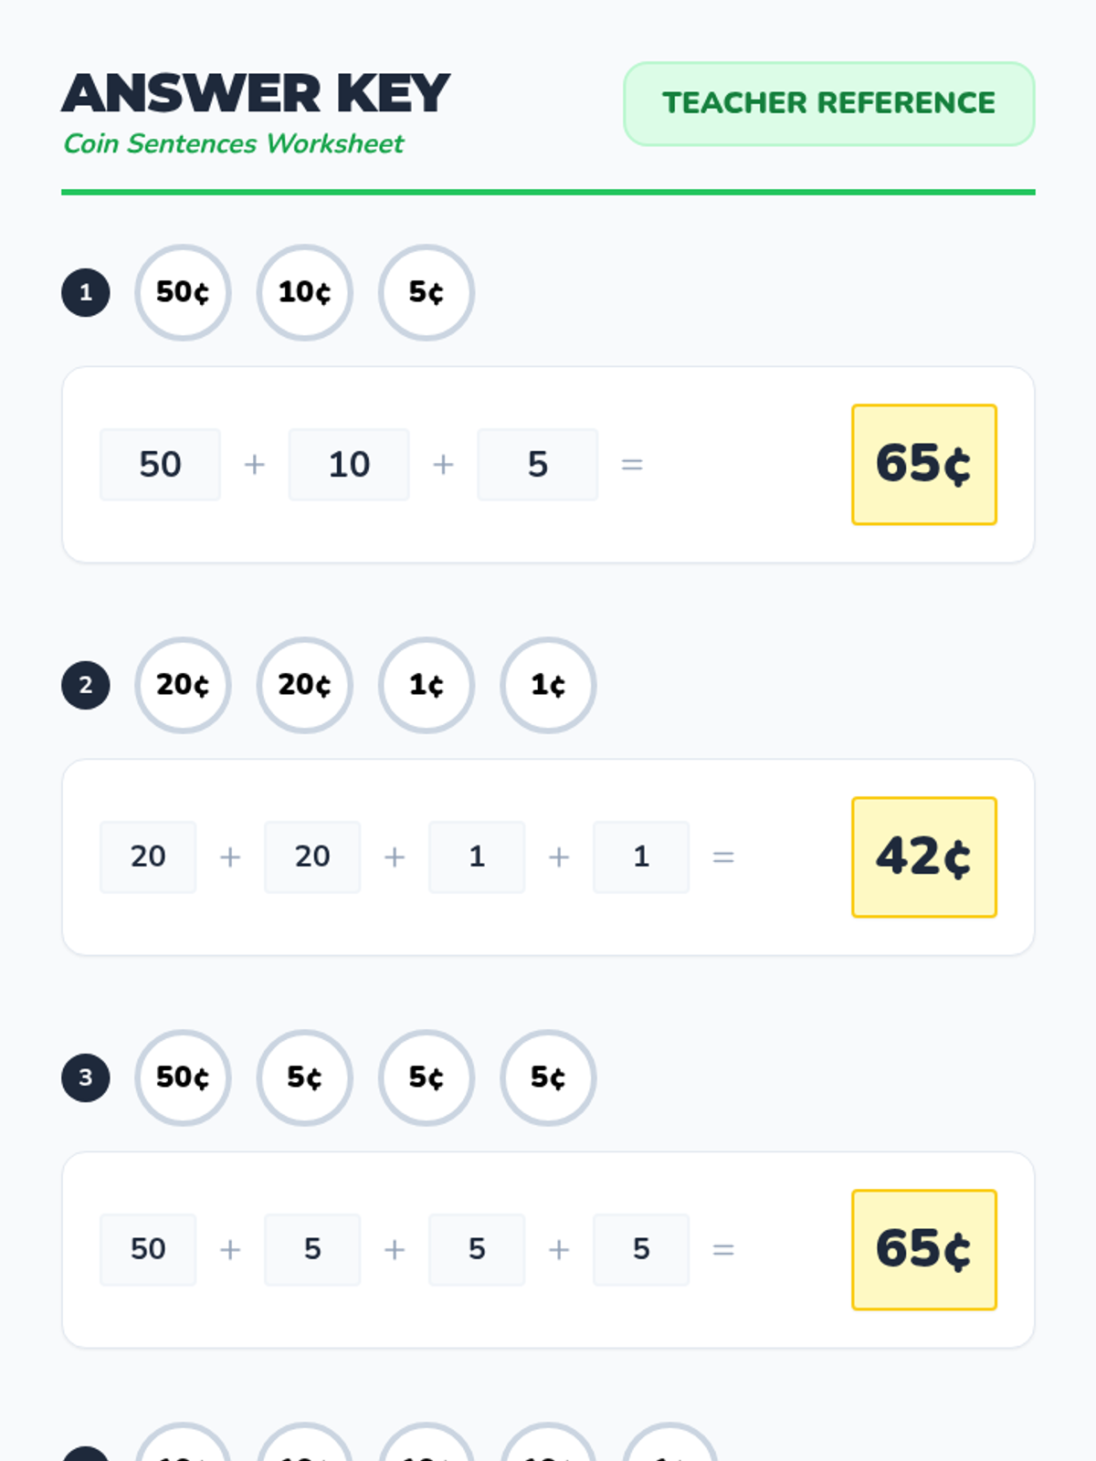The image size is (1096, 1461).
Task: Select the 50 field in problem 3 sentence
Action: (x=148, y=1249)
